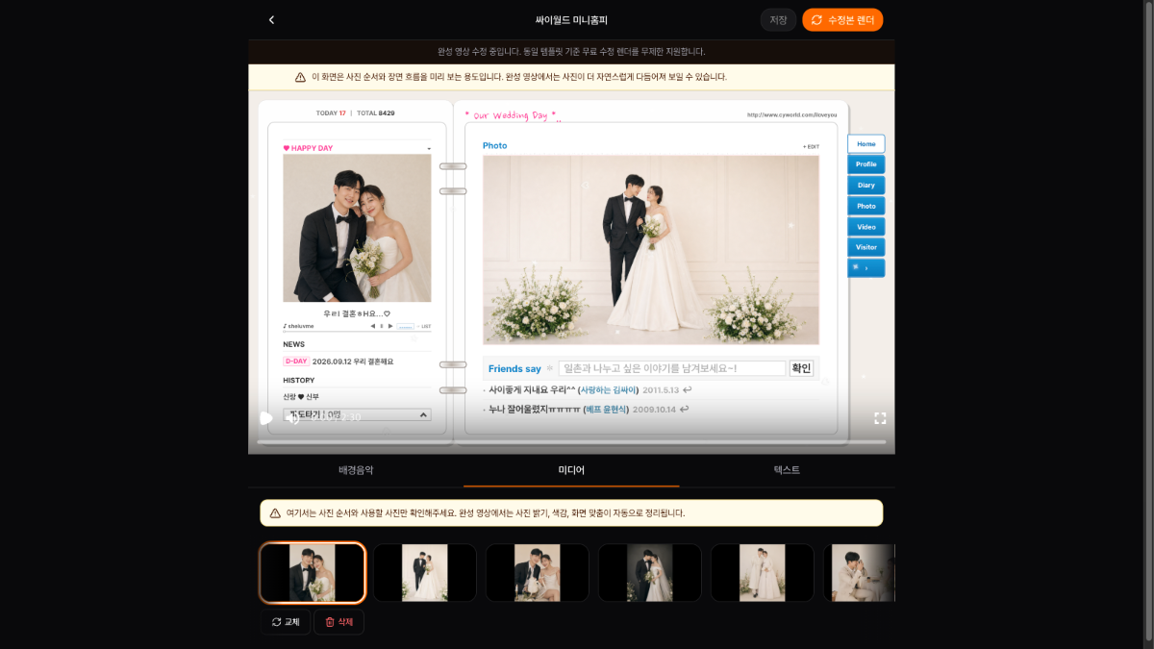Click the couple portrait under HAPPY DAY
The width and height of the screenshot is (1154, 649).
357,228
